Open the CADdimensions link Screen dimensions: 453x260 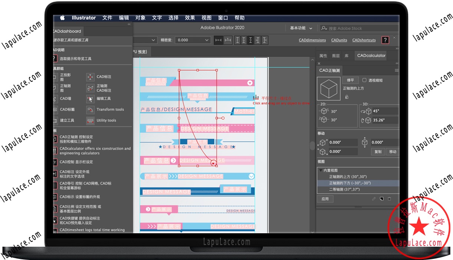(312, 40)
